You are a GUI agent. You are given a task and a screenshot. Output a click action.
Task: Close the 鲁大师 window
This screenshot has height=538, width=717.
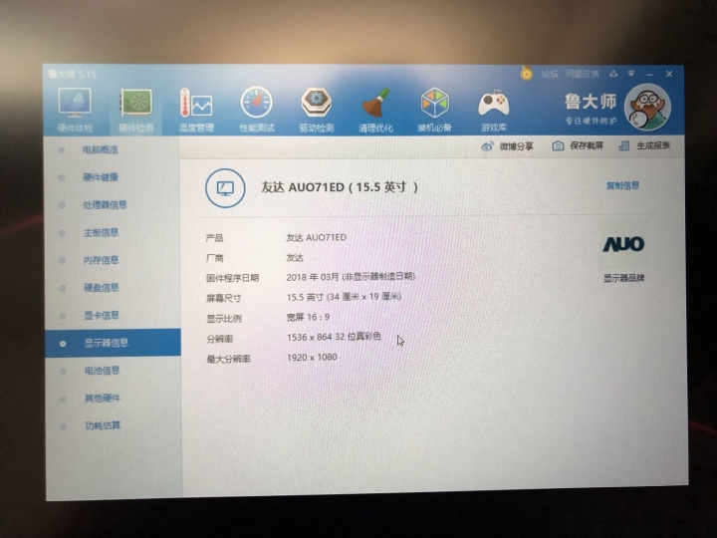click(669, 74)
